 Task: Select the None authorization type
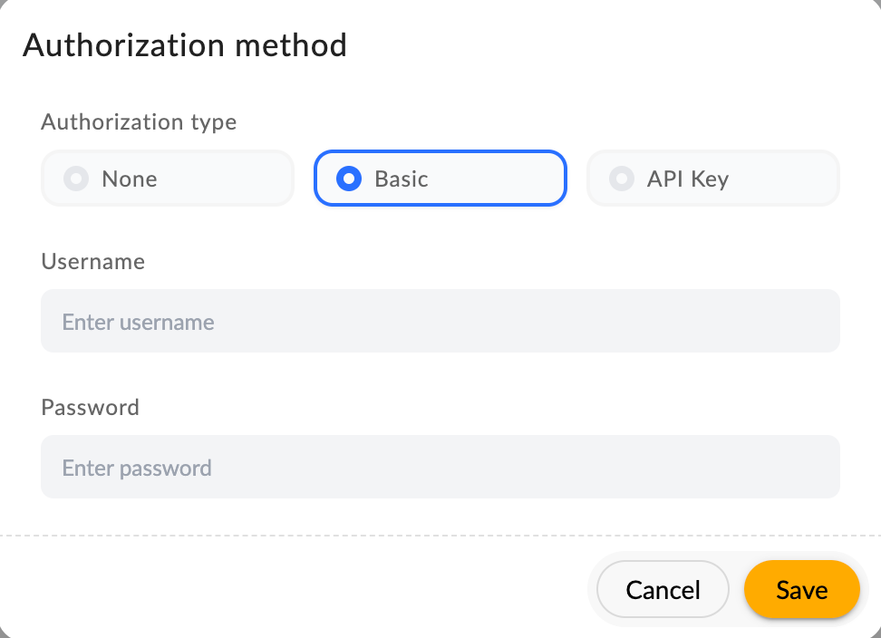pyautogui.click(x=167, y=178)
